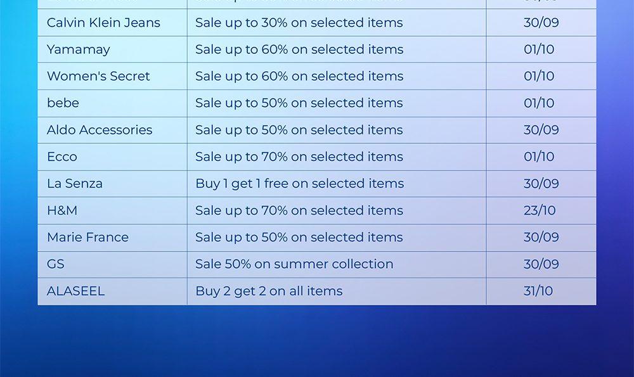Select the Yamamay brand cell
Image resolution: width=634 pixels, height=377 pixels.
[78, 49]
